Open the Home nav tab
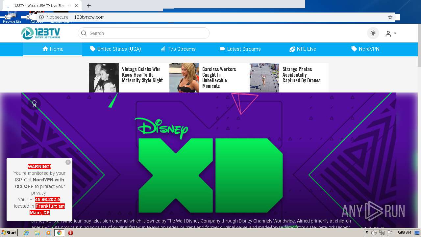 [53, 49]
